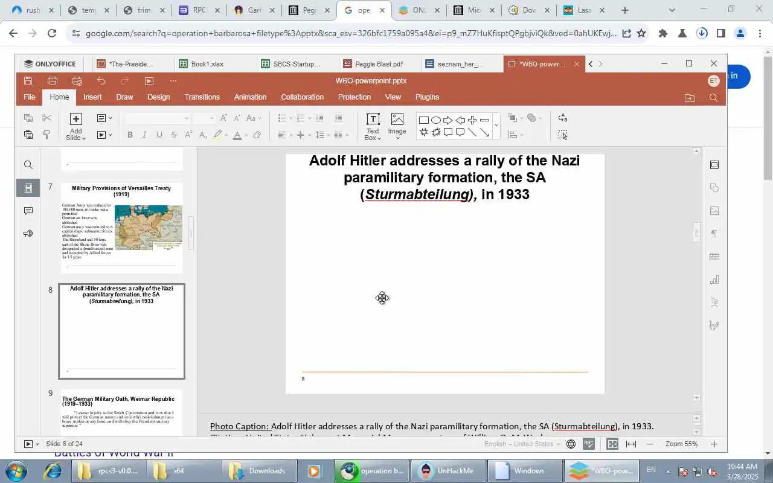Open the Text Box dropdown
The image size is (773, 483).
pyautogui.click(x=373, y=138)
